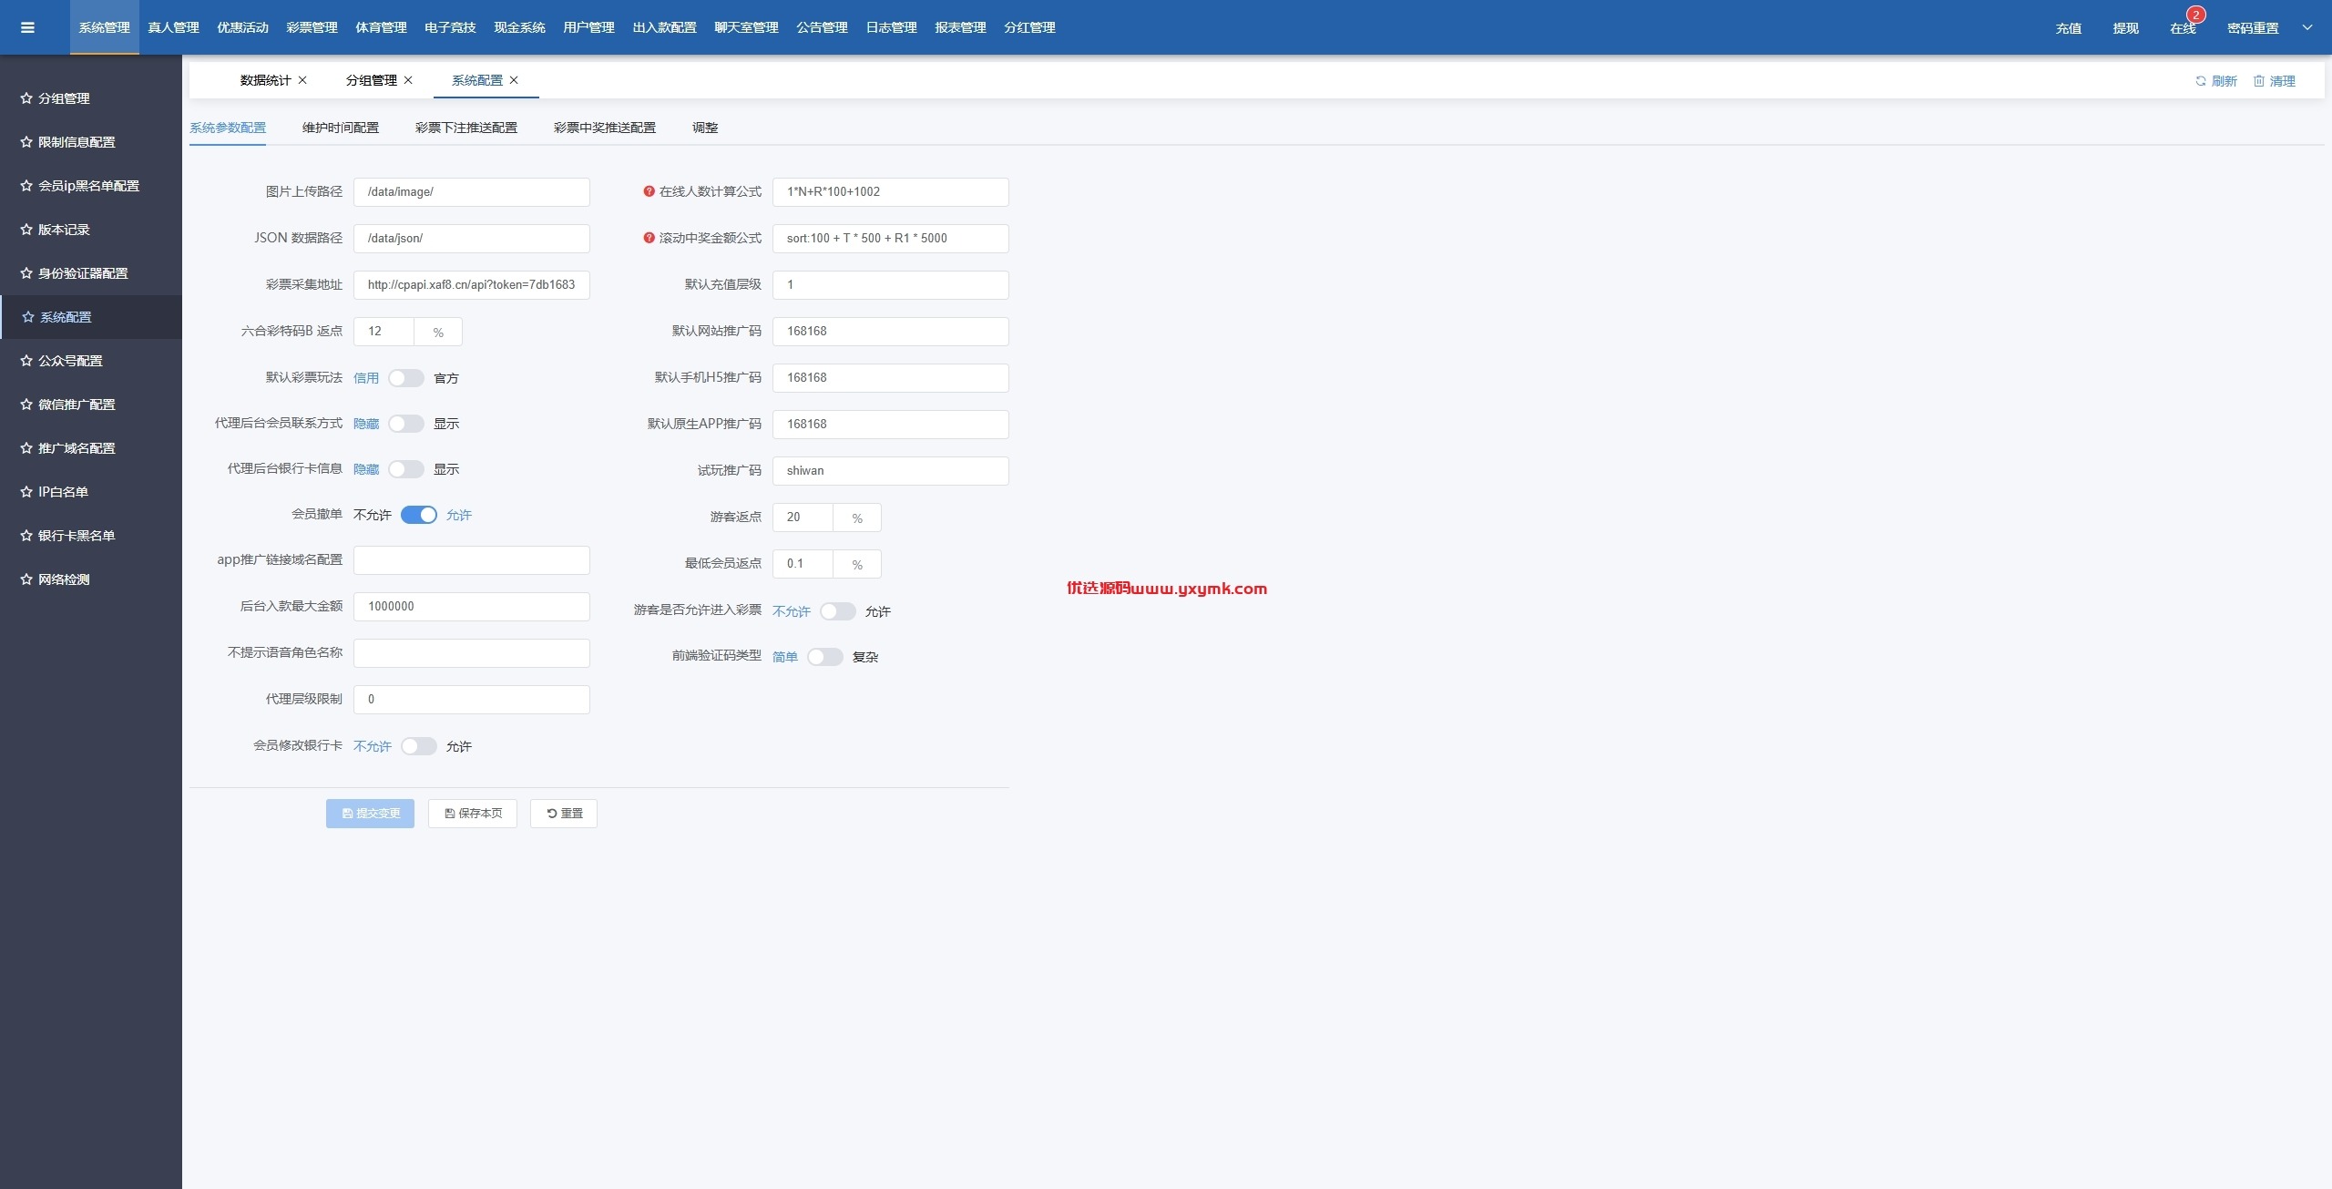
Task: Click the trash icon next to 清理
Action: 2259,81
